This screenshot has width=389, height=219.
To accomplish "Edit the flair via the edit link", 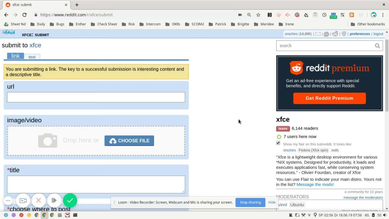I will coord(335,150).
